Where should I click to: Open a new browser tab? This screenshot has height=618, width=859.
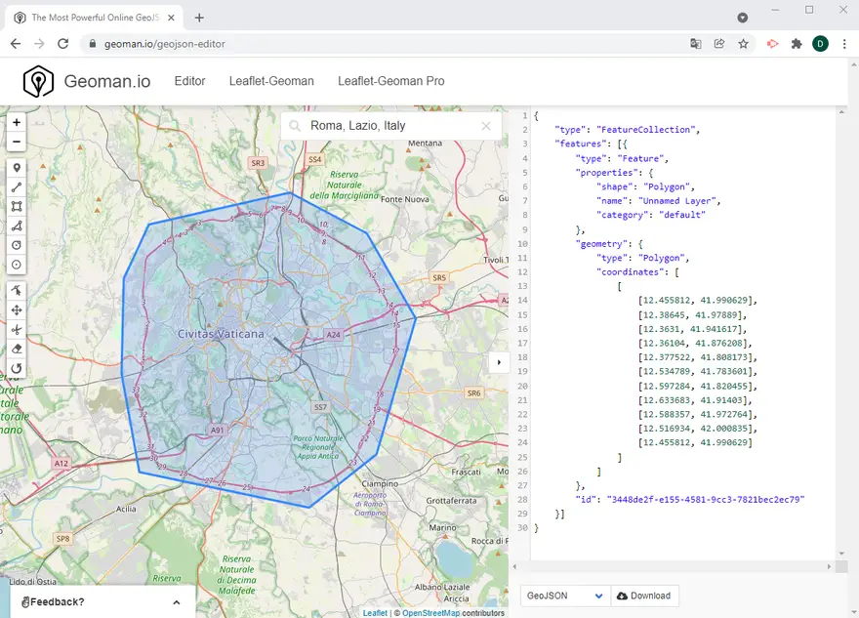199,18
